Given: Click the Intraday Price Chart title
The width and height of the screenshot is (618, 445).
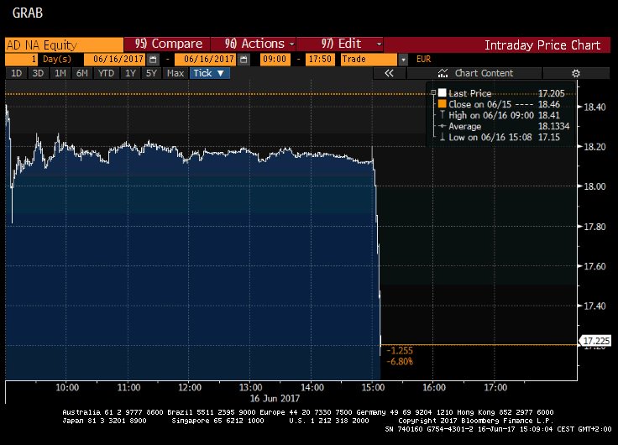Looking at the screenshot, I should click(542, 45).
